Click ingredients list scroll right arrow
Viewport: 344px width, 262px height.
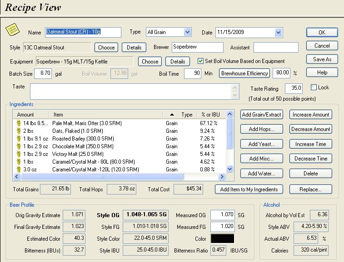coord(222,177)
